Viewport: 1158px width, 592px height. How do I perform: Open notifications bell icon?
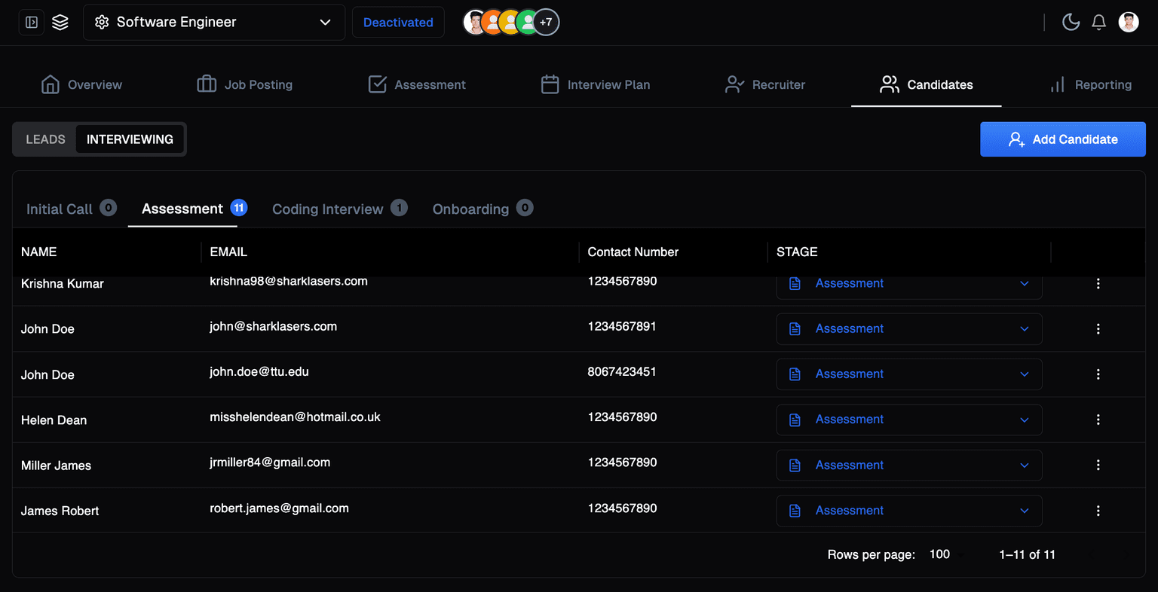[x=1099, y=23]
